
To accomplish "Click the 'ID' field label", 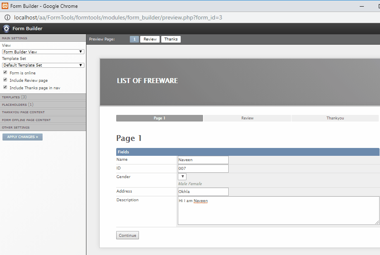I will (119, 168).
